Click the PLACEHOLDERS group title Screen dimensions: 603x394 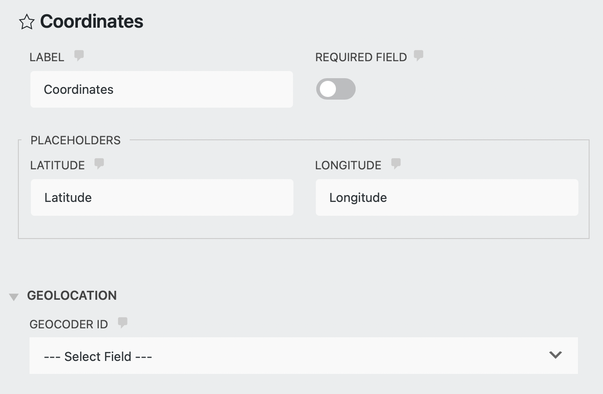click(x=75, y=140)
